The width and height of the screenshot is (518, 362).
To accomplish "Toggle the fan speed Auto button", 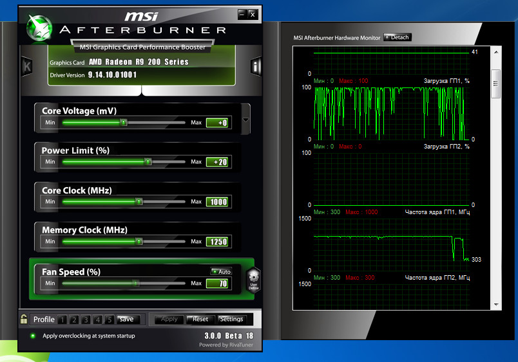I will tap(222, 271).
